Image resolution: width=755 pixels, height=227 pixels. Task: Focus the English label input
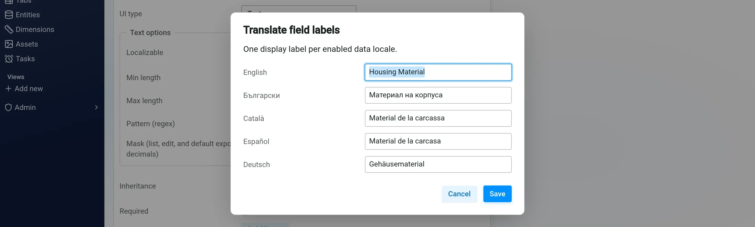click(x=438, y=72)
